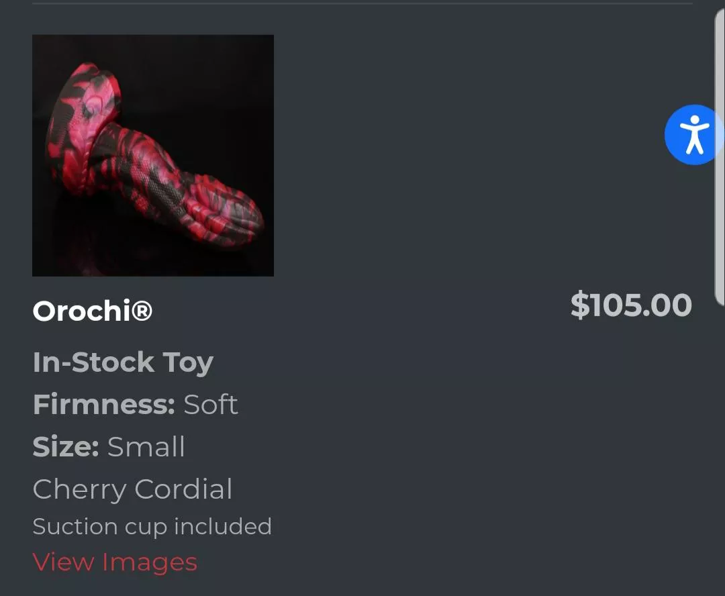Click the View Images link
Image resolution: width=725 pixels, height=596 pixels.
(115, 562)
